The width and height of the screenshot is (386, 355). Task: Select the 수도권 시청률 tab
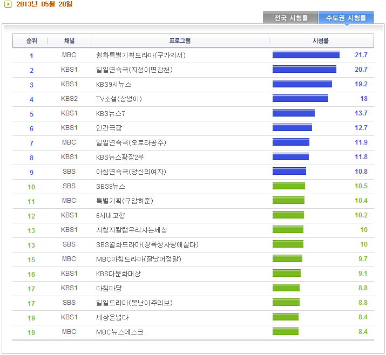point(346,18)
